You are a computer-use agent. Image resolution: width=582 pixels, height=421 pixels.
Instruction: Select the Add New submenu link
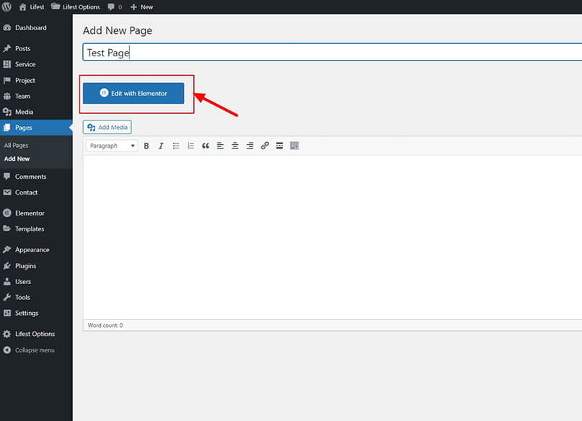[17, 159]
